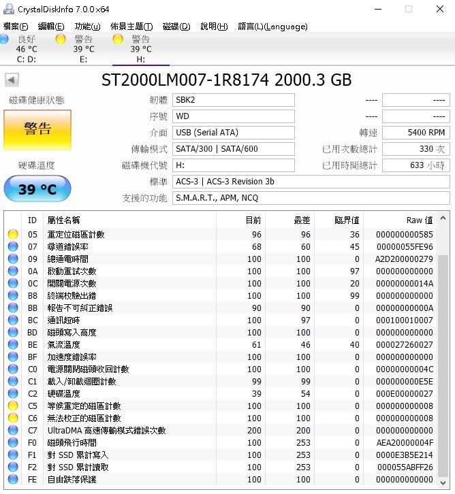This screenshot has height=494, width=455.
Task: Click the drive letter field H:
Action: (234, 165)
